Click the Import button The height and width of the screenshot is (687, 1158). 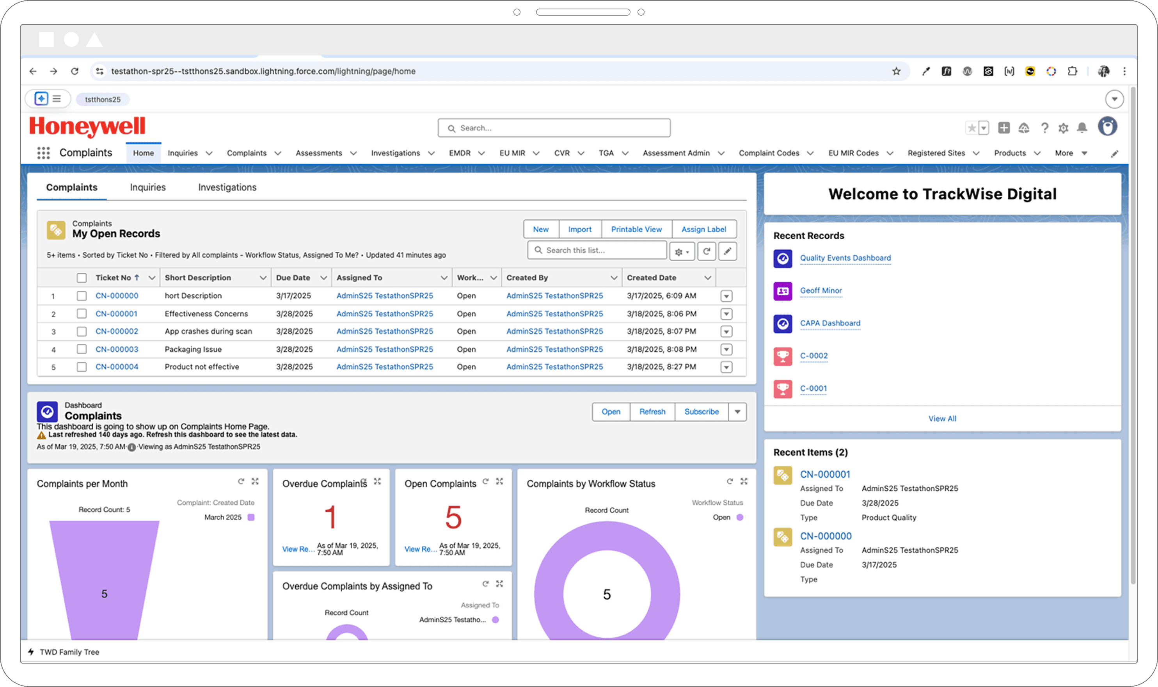(580, 229)
